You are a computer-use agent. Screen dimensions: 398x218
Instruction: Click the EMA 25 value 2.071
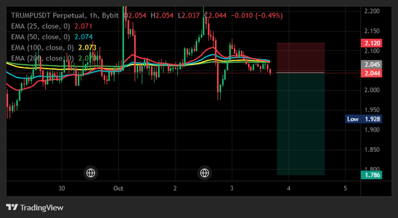click(x=83, y=26)
